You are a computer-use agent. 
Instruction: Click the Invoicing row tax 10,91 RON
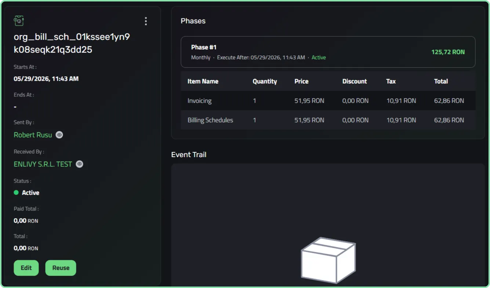pos(401,101)
